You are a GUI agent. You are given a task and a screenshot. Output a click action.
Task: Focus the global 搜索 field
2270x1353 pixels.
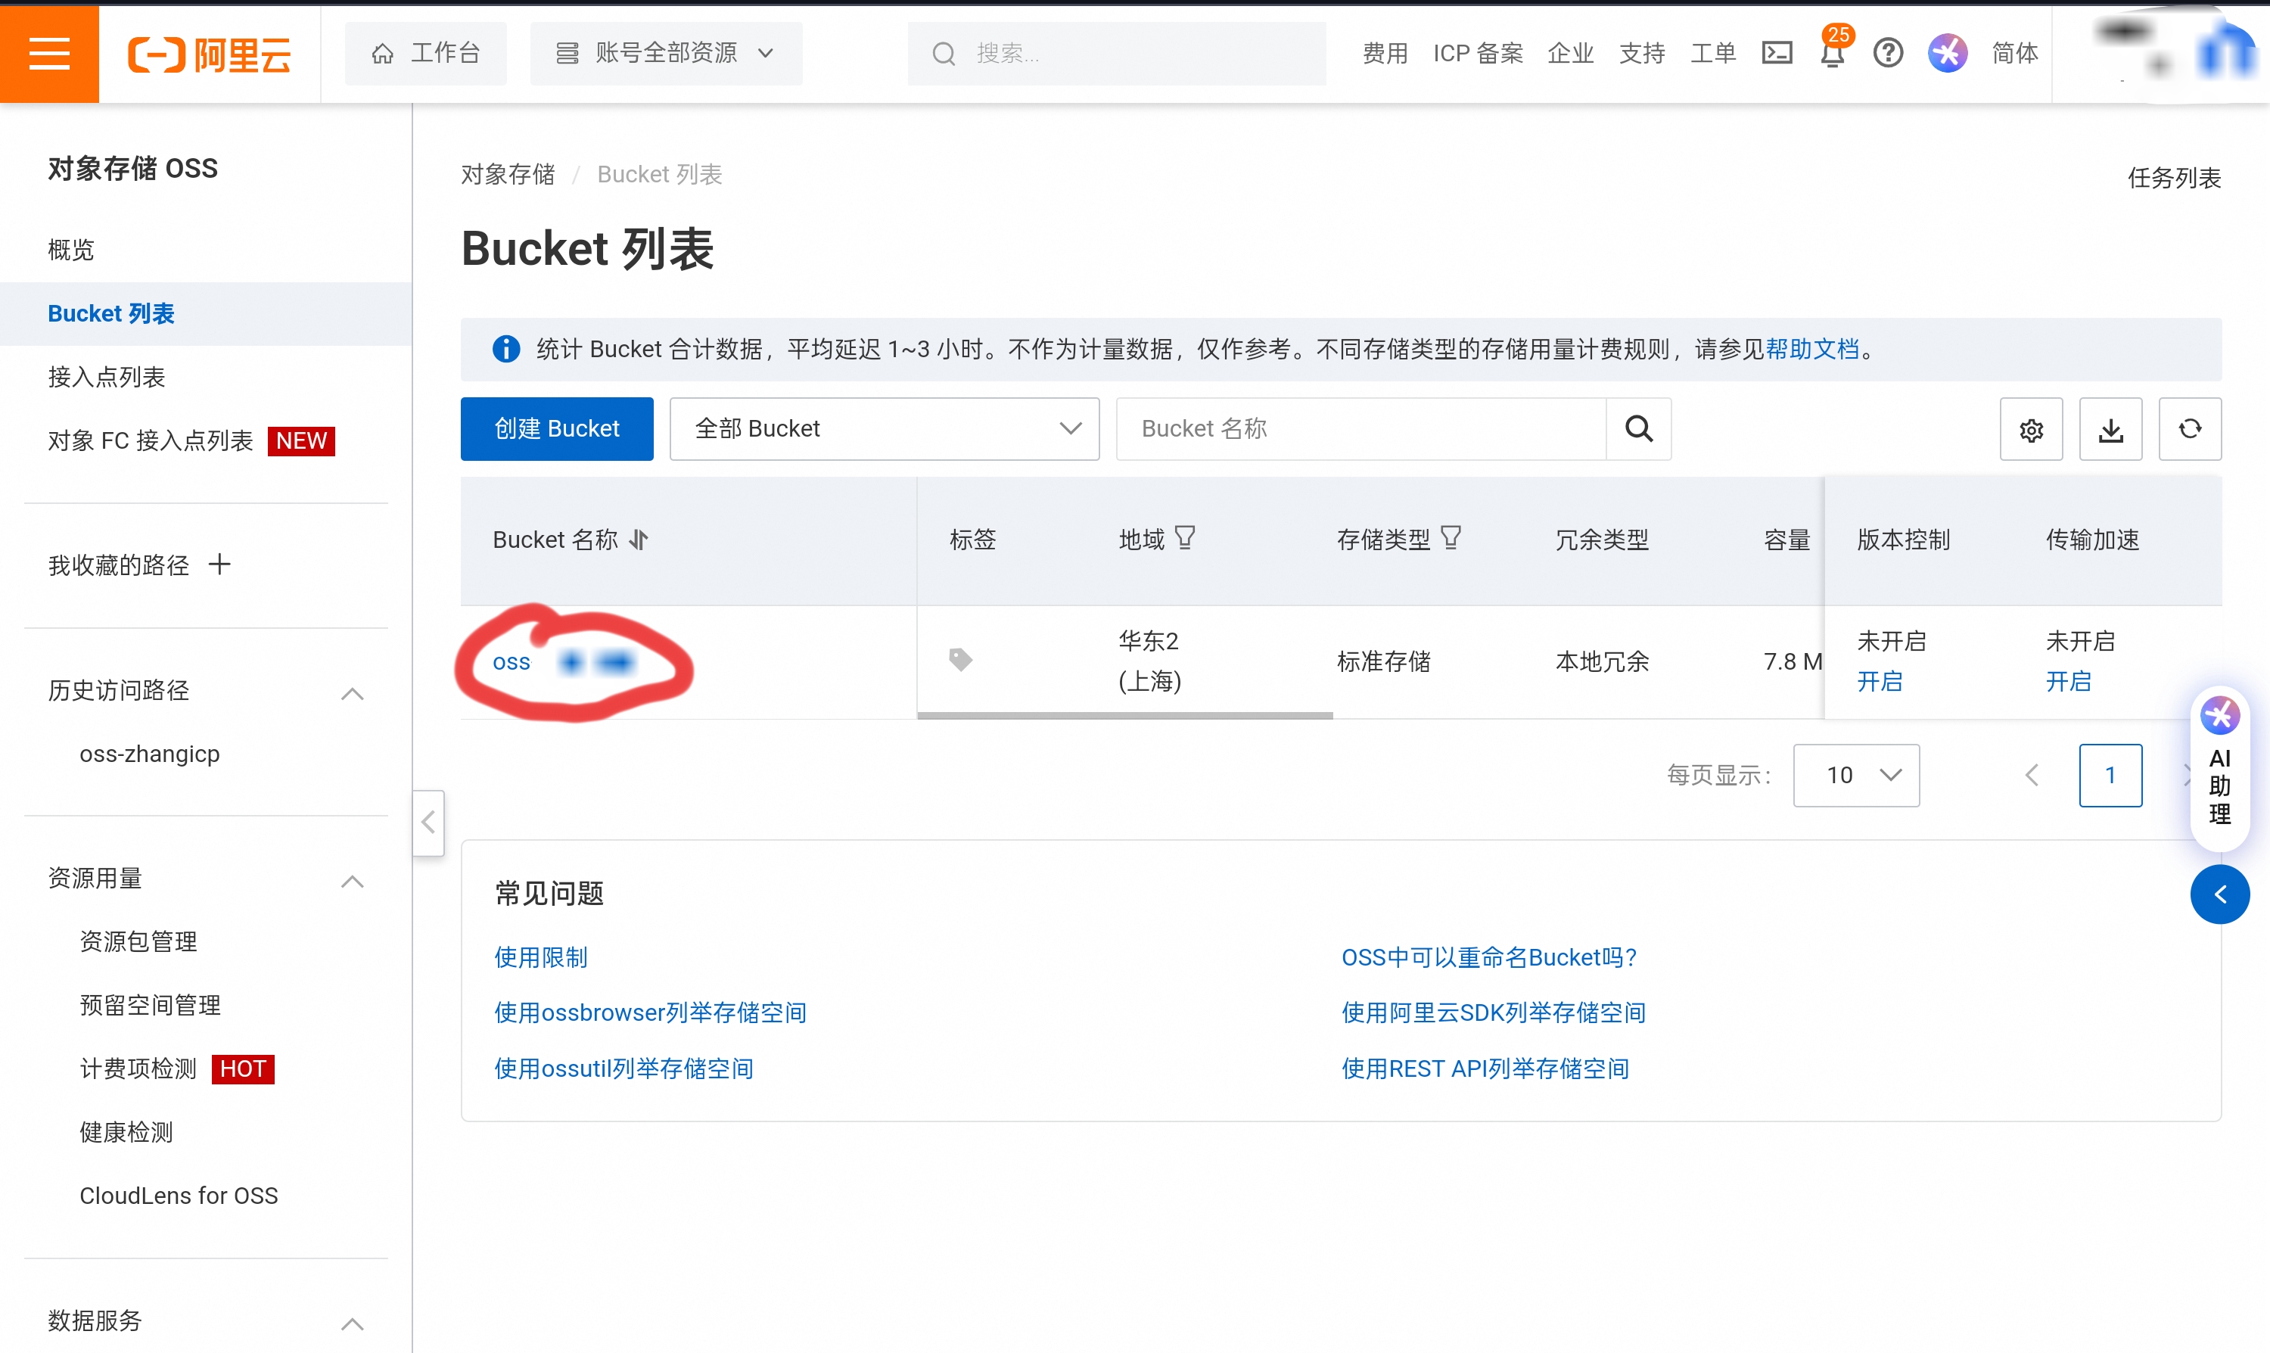(1117, 54)
